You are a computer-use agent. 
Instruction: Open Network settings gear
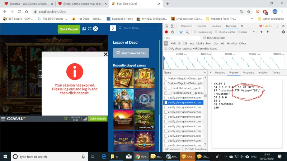click(283, 32)
